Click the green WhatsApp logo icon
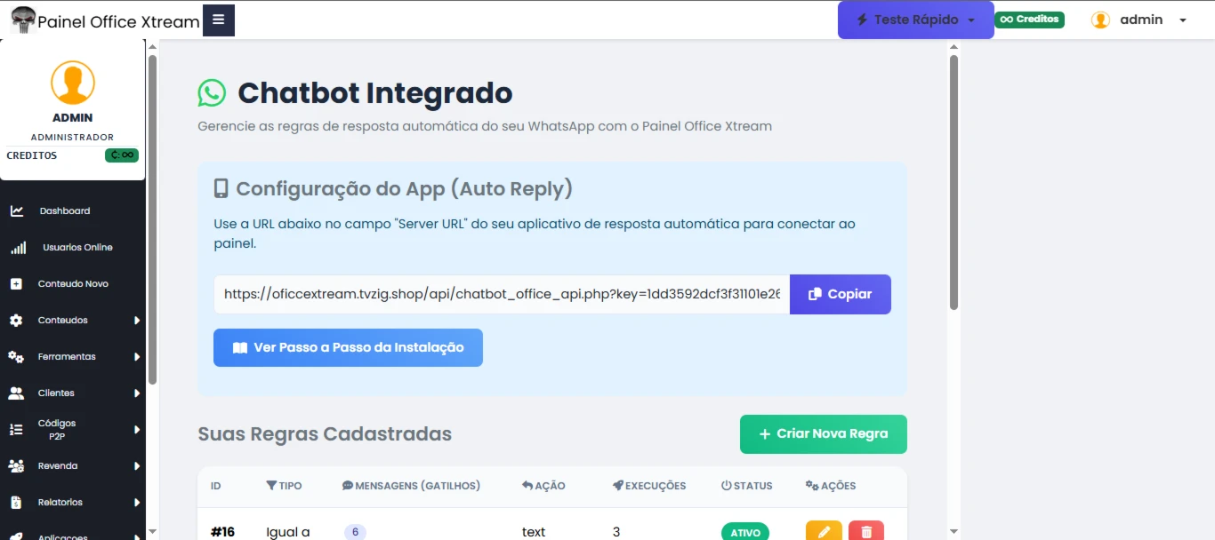 pos(212,93)
